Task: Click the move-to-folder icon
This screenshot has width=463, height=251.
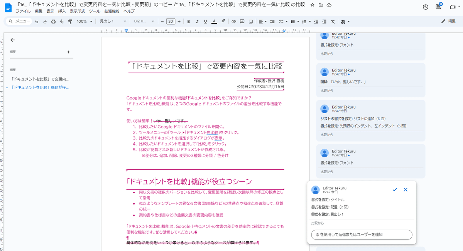Action: tap(321, 5)
